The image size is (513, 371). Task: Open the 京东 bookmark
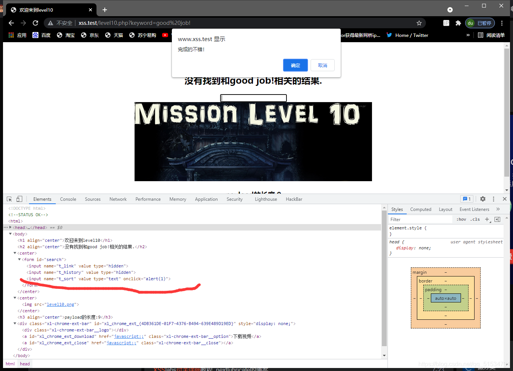(x=90, y=35)
